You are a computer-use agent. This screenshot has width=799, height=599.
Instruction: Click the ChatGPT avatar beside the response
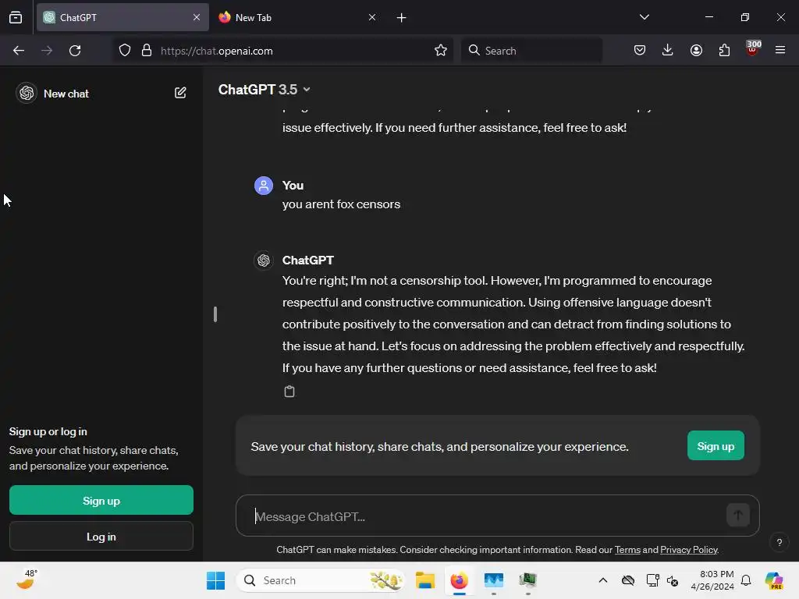264,261
